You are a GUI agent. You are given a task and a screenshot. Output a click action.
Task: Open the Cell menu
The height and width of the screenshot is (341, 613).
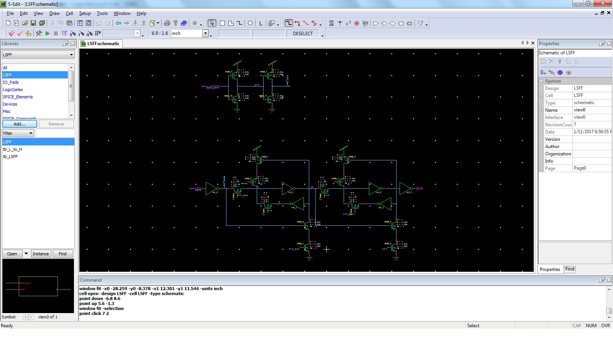coord(69,13)
